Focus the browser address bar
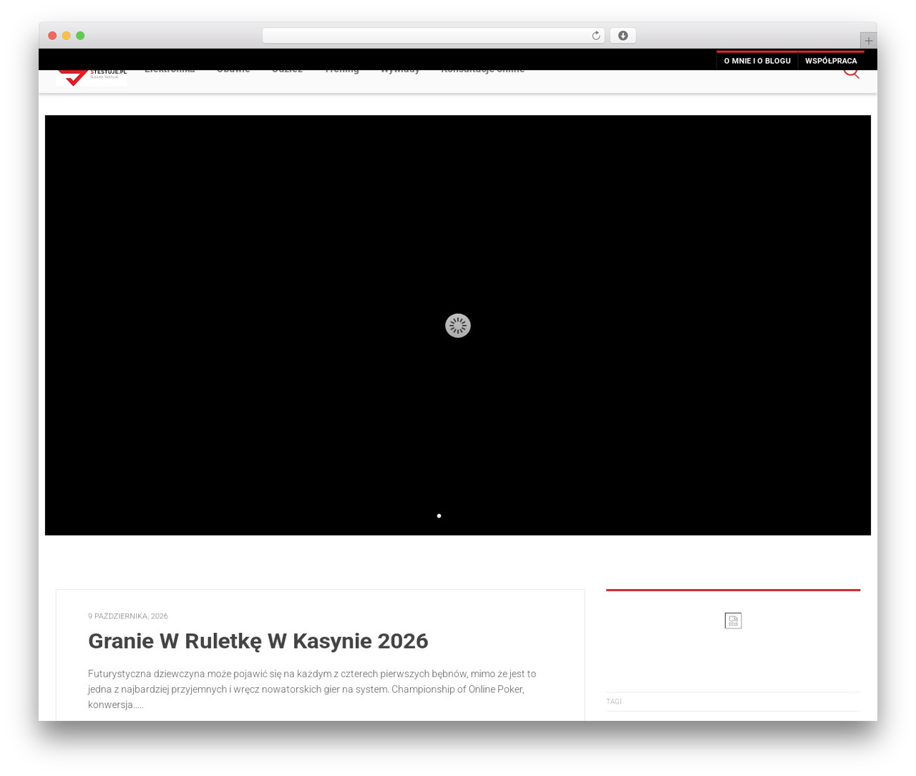The width and height of the screenshot is (916, 776). 433,36
